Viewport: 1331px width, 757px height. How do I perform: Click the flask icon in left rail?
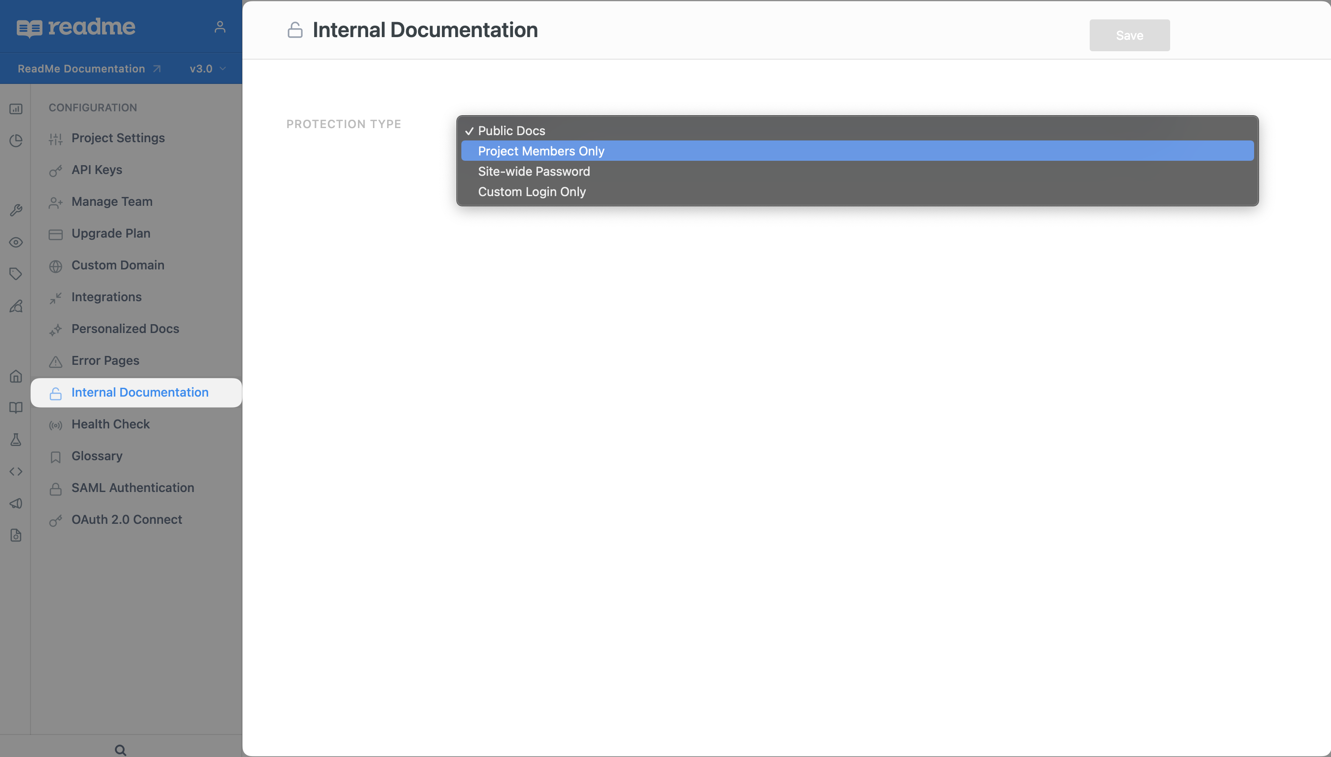[x=15, y=440]
